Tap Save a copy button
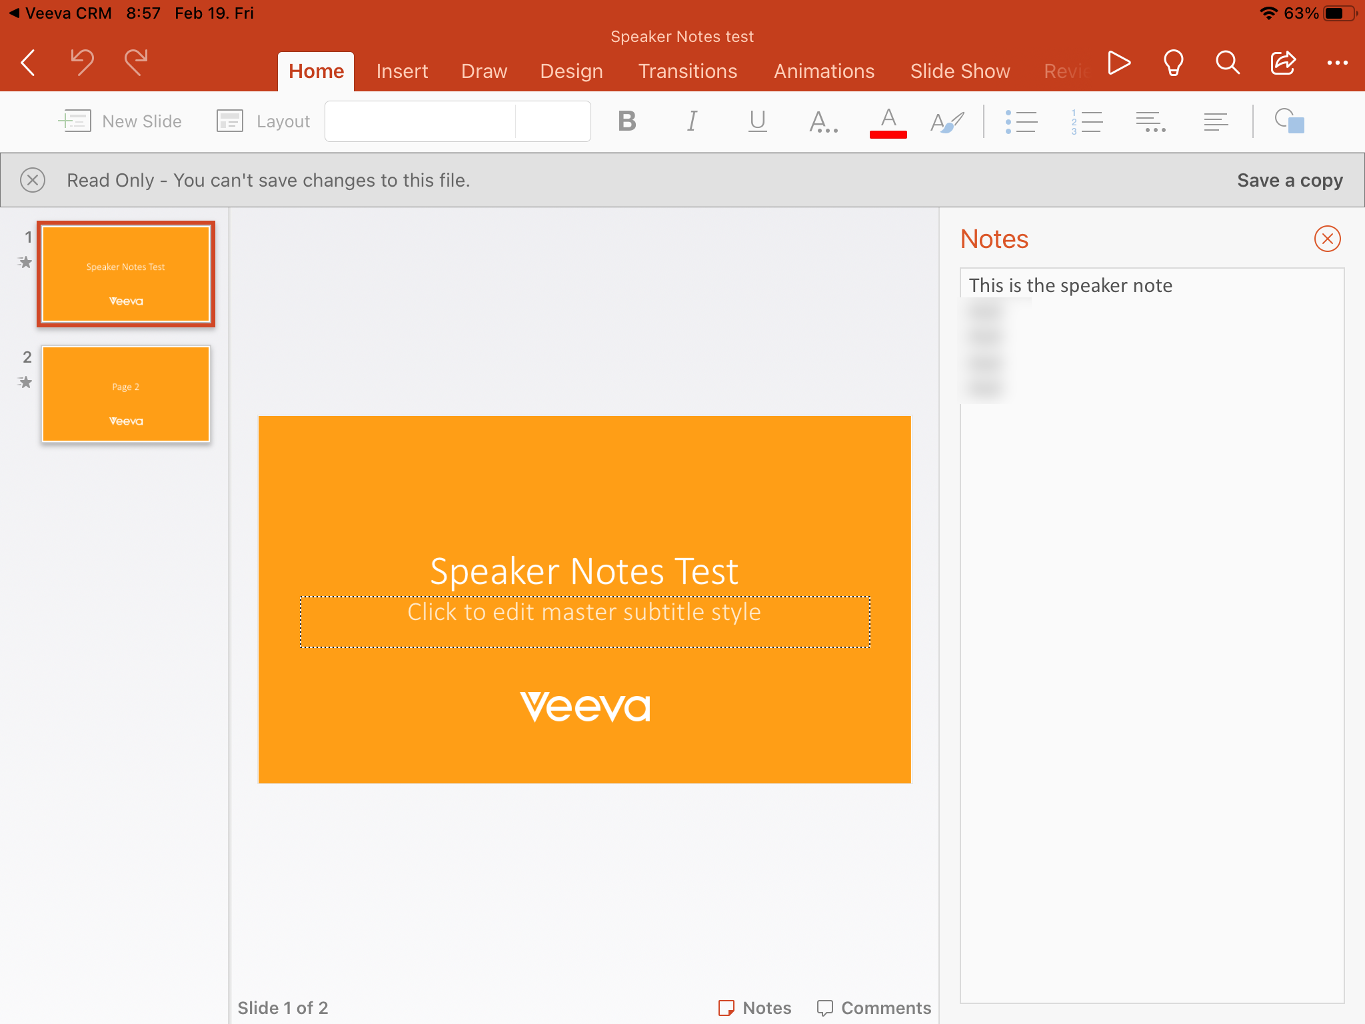The height and width of the screenshot is (1024, 1365). [x=1289, y=180]
